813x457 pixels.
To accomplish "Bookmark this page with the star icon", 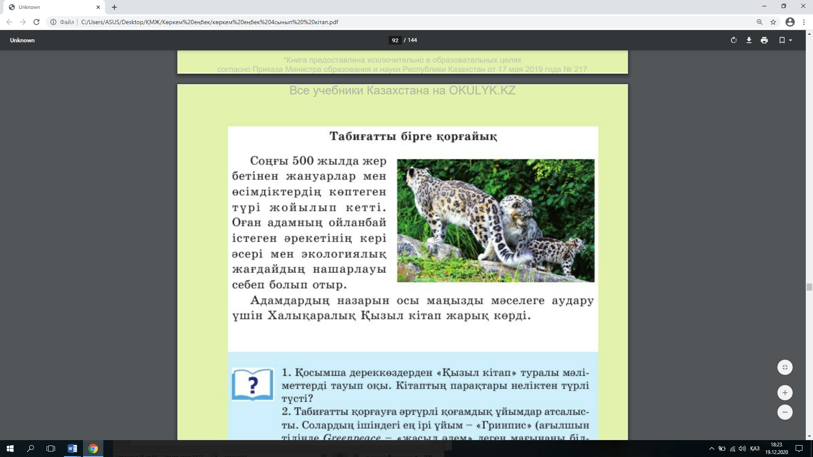I will pos(773,22).
